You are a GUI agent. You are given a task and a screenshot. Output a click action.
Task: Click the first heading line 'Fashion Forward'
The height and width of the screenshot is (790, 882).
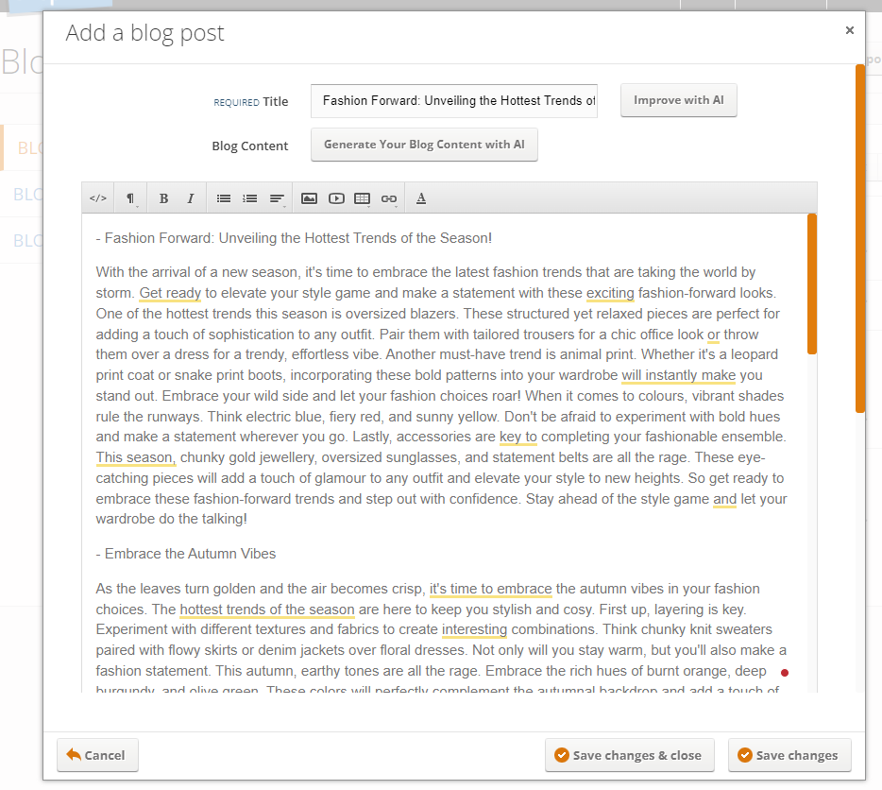click(294, 238)
